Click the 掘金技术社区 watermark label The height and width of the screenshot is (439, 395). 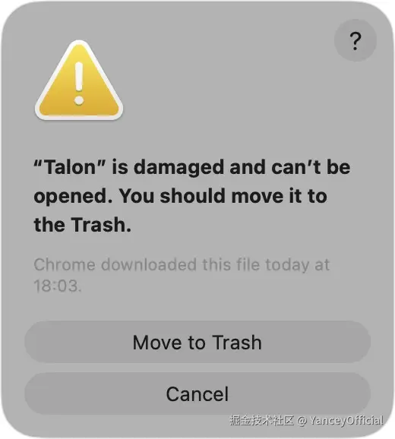click(261, 420)
